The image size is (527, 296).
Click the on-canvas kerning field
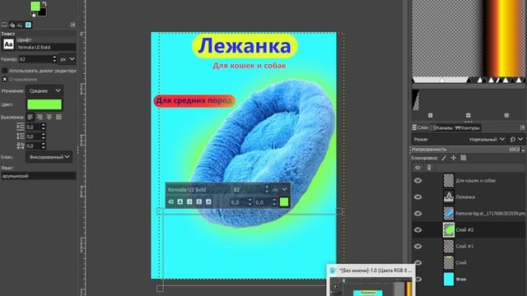(x=263, y=202)
